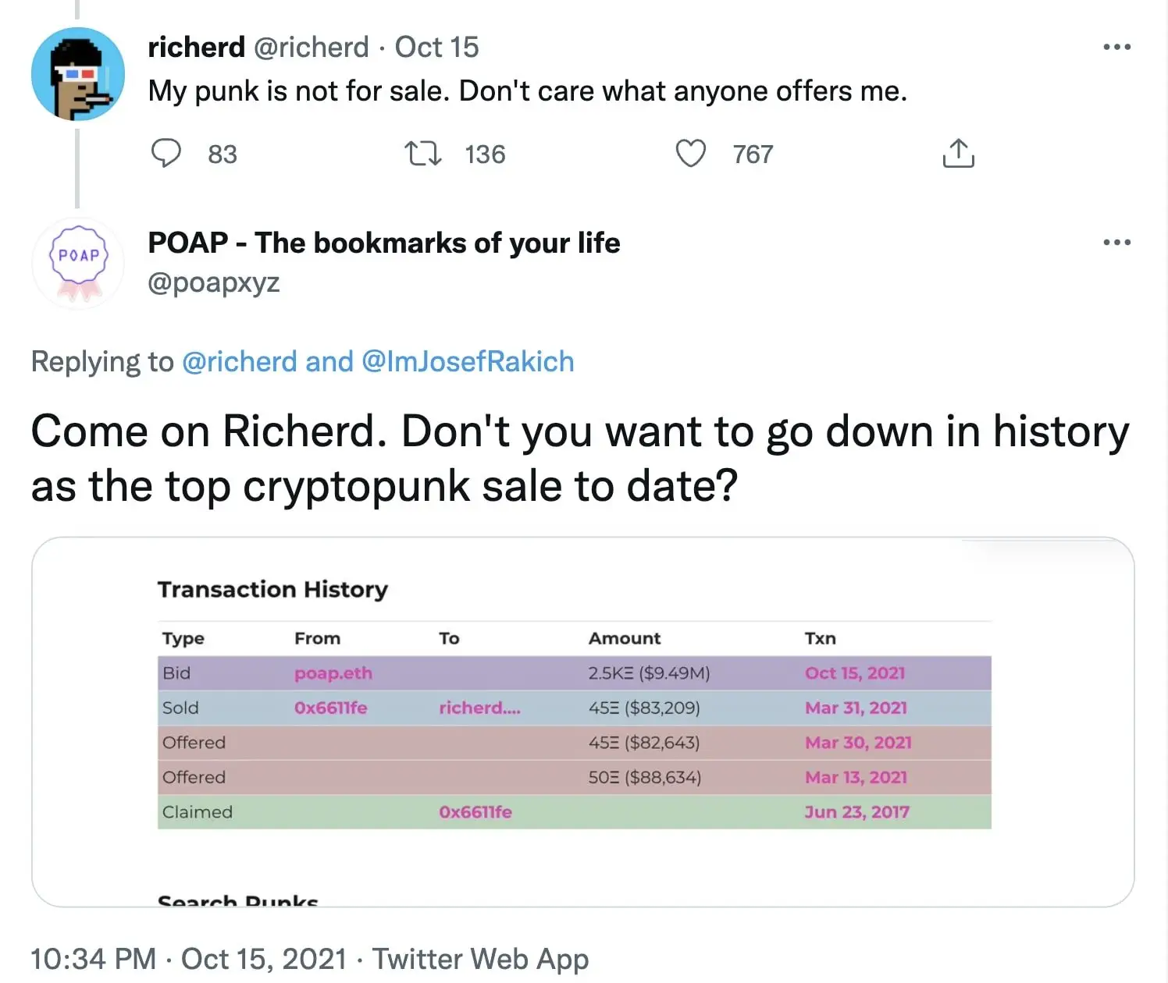
Task: Follow the @richerd mention link
Action: tap(240, 362)
